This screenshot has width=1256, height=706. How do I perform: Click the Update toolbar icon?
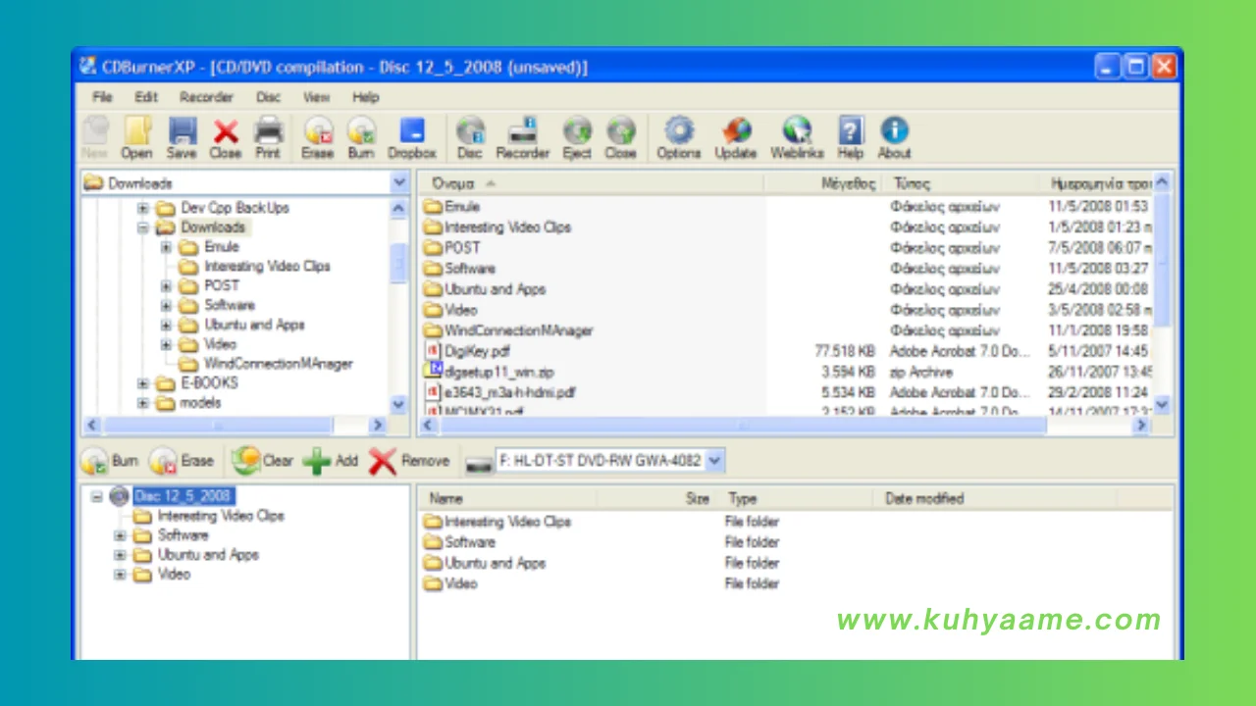[736, 137]
